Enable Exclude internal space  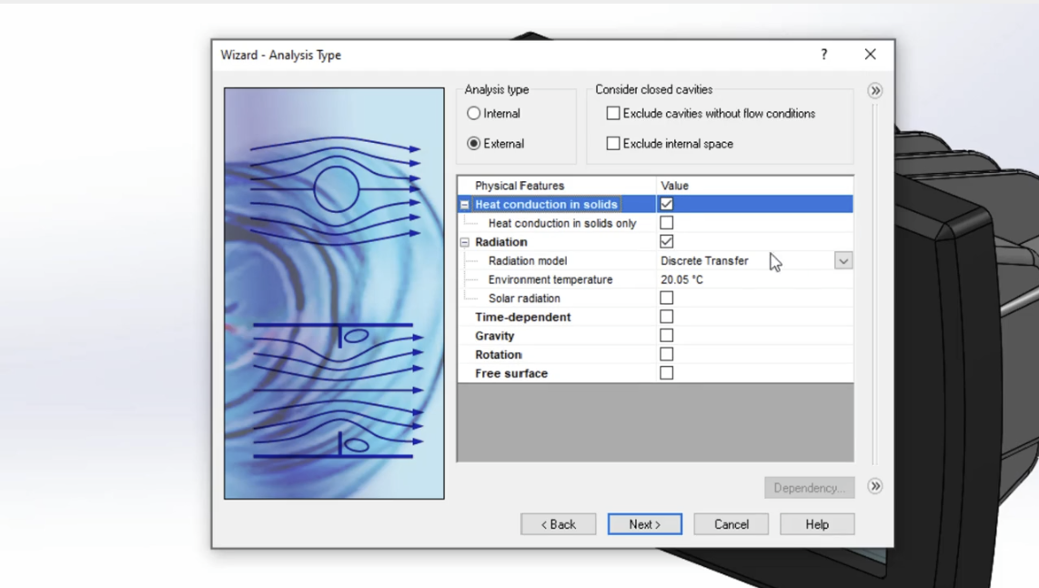tap(613, 143)
